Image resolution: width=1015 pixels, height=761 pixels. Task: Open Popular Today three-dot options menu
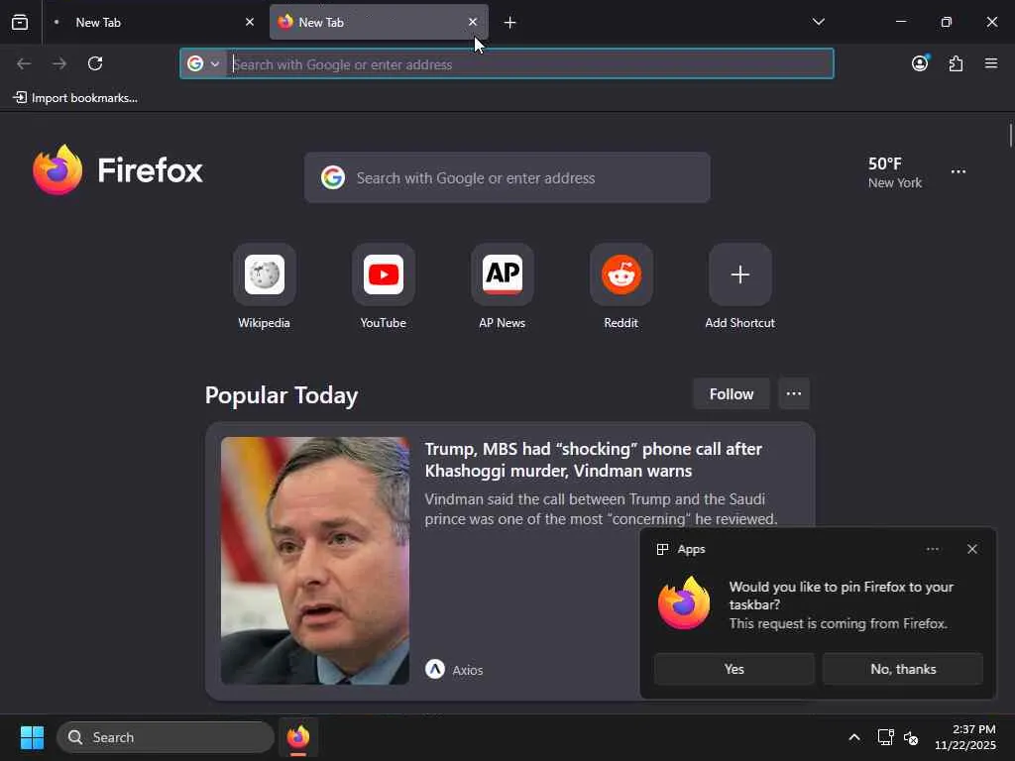[x=794, y=394]
